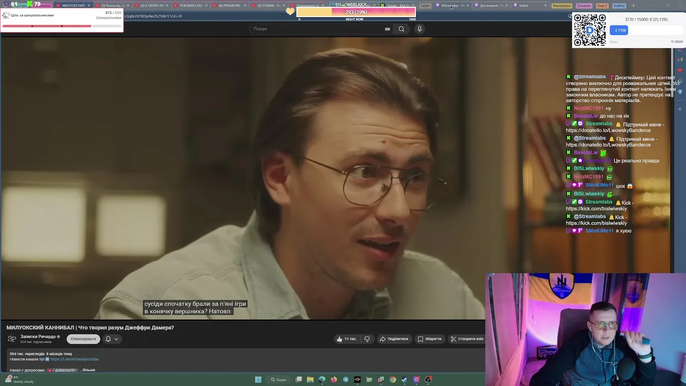
Task: Open the Marketplace tab group
Action: point(562,5)
